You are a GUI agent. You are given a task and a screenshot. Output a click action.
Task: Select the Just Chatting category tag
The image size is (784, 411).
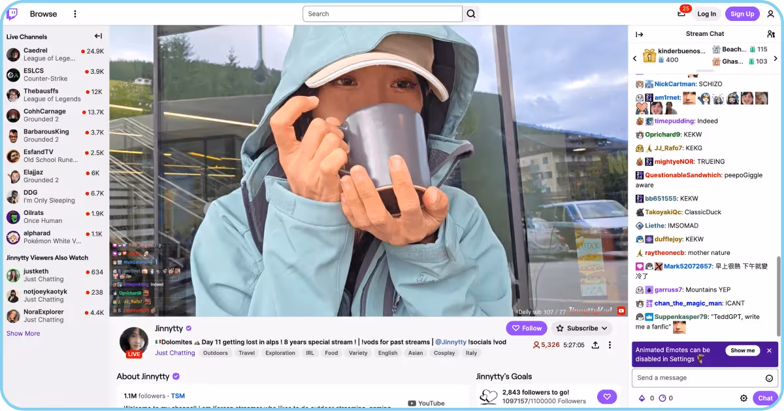[x=175, y=353]
